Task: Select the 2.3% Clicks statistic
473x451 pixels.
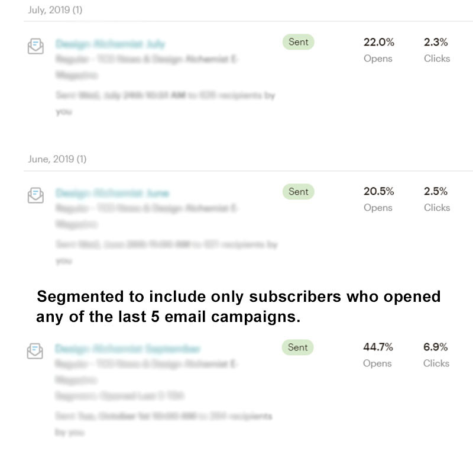Action: pyautogui.click(x=437, y=50)
